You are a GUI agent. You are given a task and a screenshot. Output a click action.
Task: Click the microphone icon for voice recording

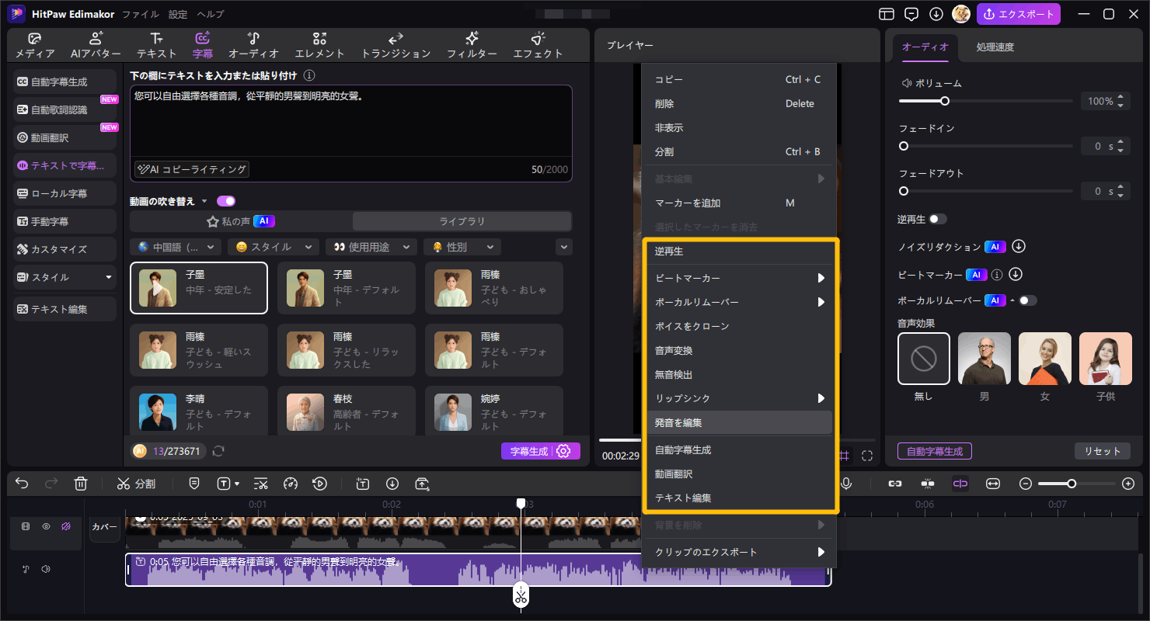846,484
